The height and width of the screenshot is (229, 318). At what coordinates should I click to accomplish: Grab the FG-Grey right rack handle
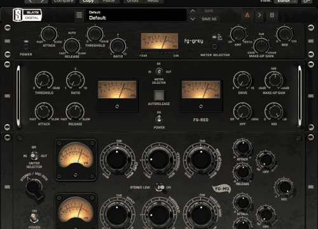[x=311, y=41]
